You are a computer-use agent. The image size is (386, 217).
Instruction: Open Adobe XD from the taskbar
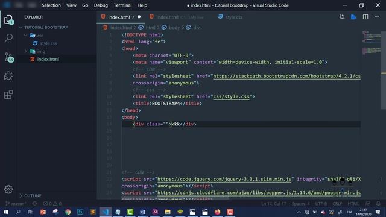tap(155, 212)
